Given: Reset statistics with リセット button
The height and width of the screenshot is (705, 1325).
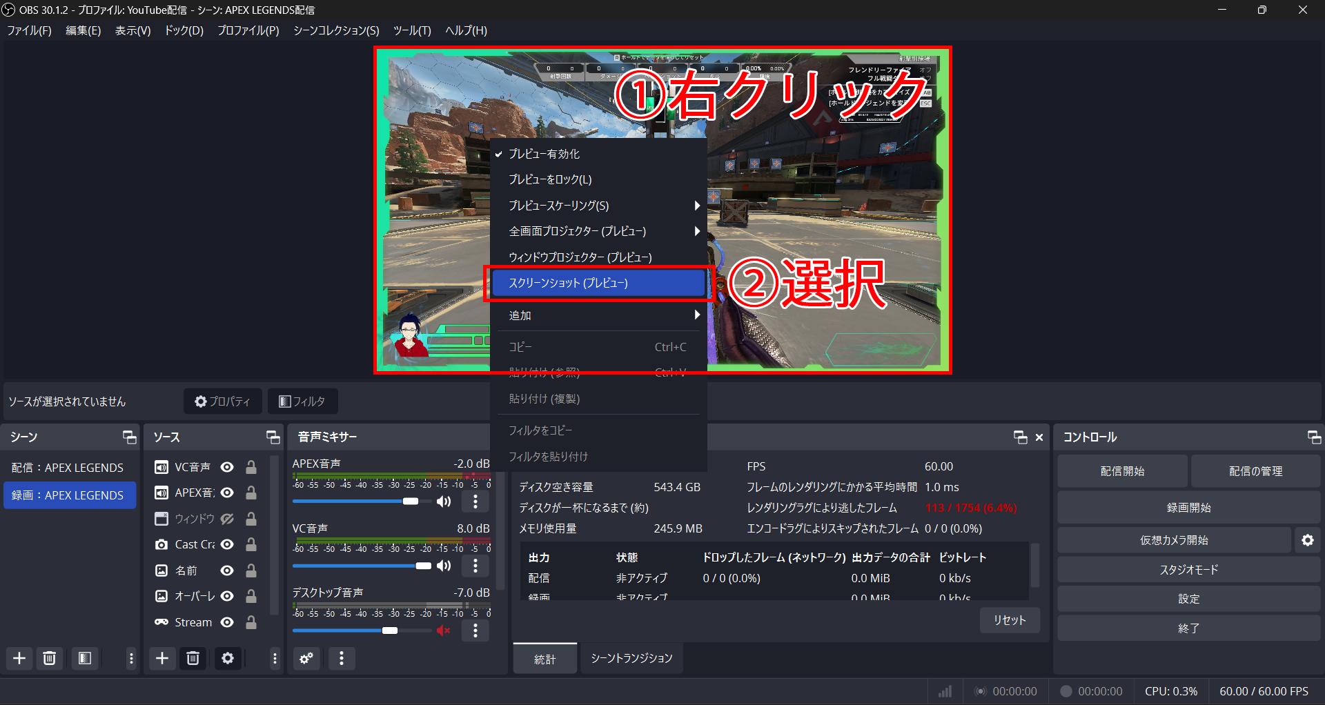Looking at the screenshot, I should coord(1010,620).
